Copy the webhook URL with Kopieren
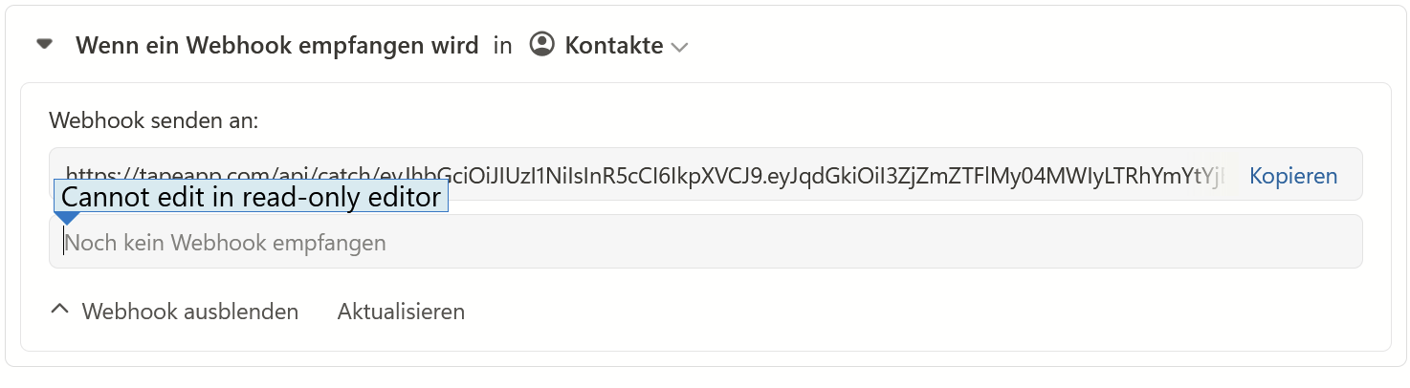 [x=1292, y=176]
